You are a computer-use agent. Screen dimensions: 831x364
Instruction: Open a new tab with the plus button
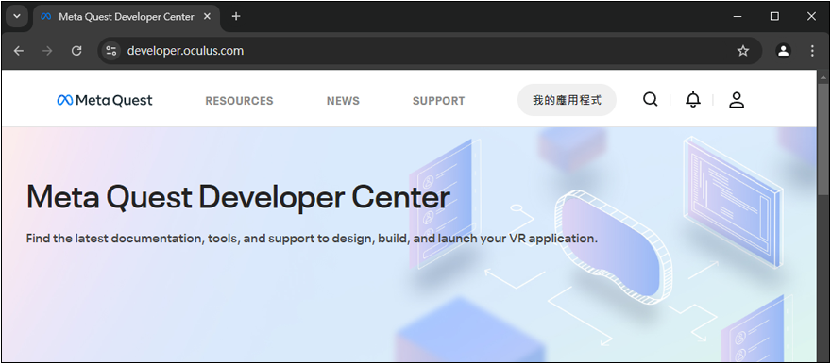pos(236,16)
